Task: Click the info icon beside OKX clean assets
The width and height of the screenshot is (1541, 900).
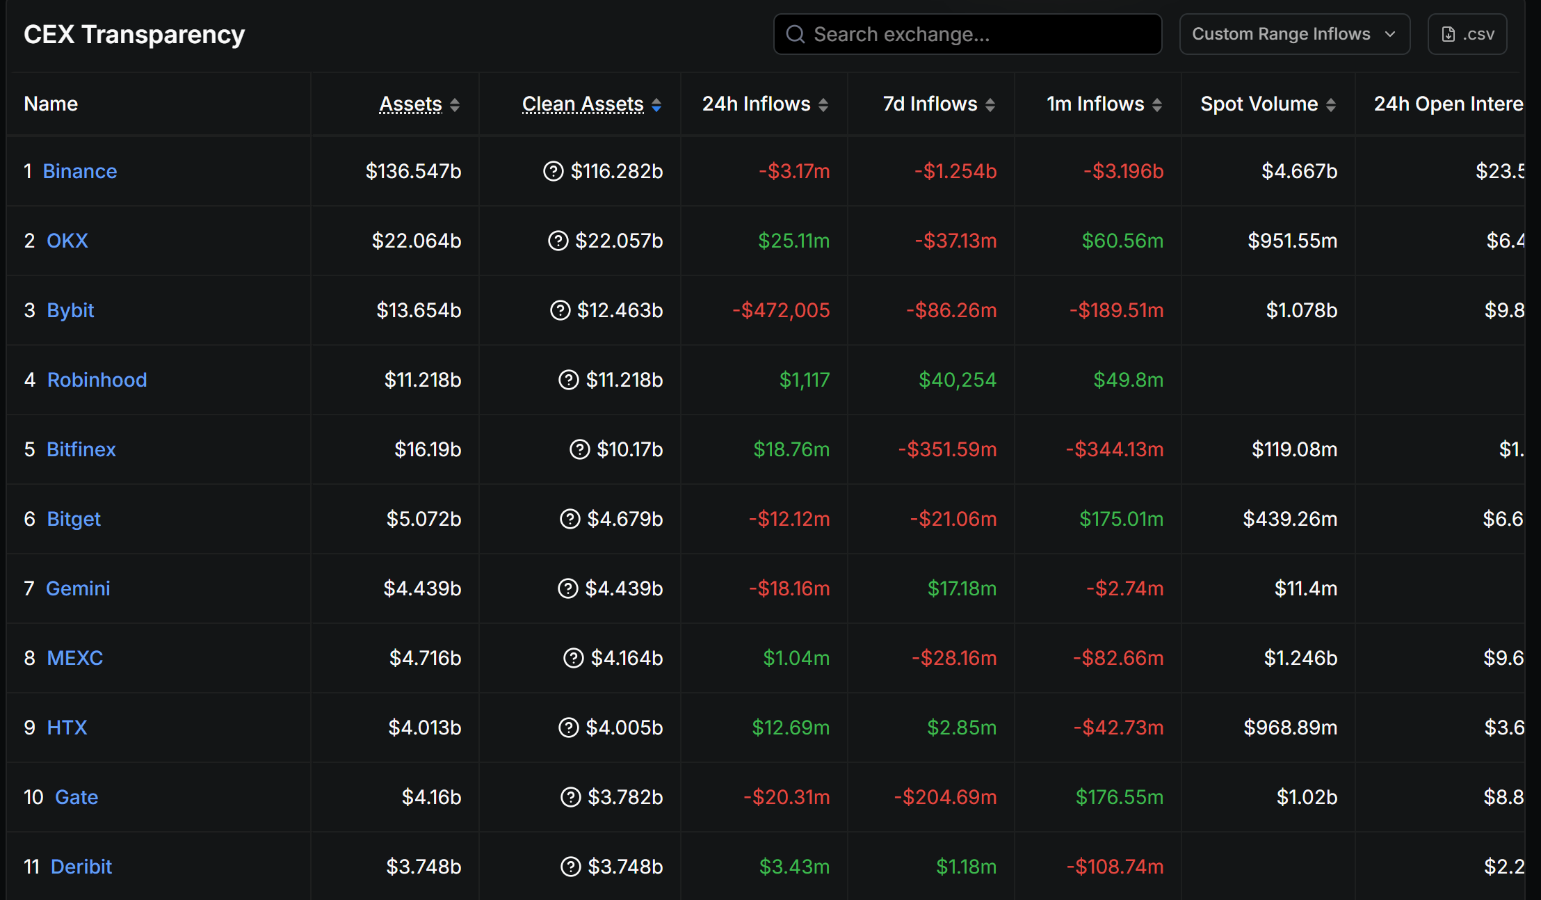Action: (x=558, y=241)
